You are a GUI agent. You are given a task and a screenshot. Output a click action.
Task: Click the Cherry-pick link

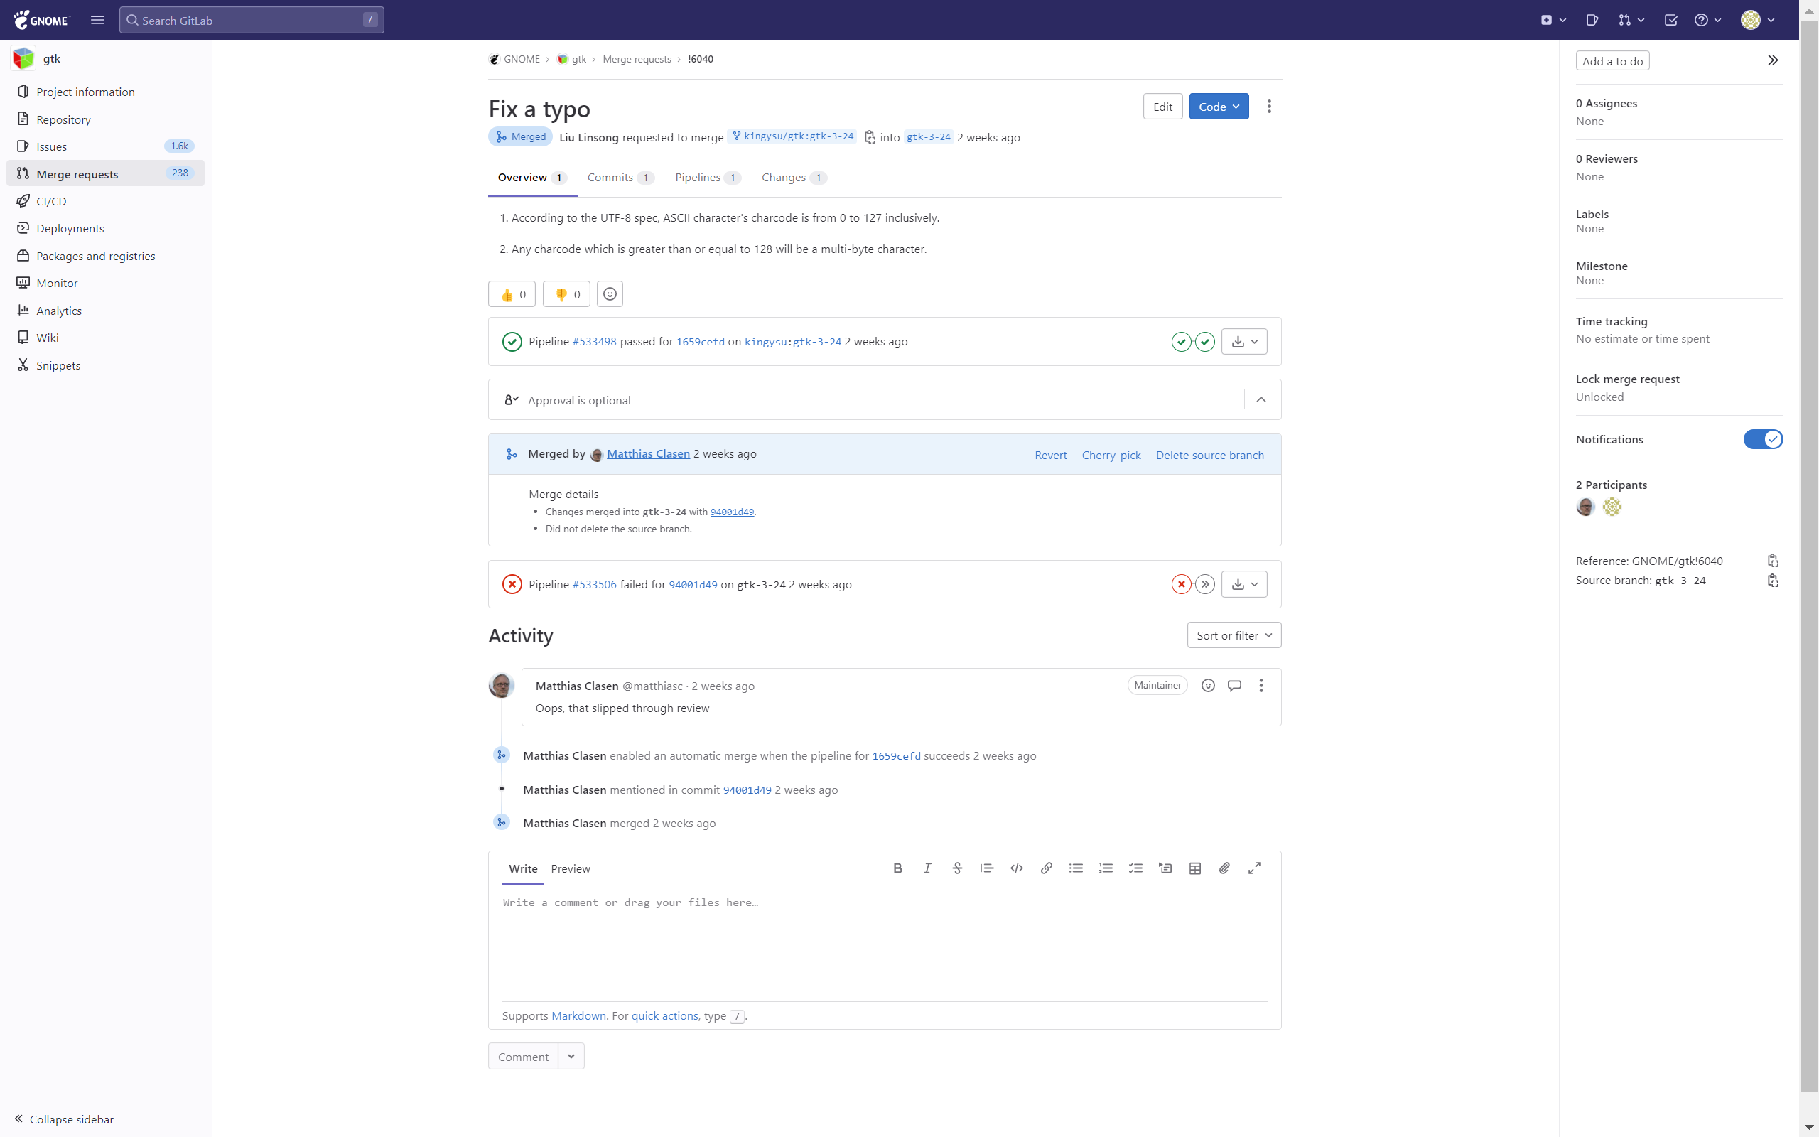pos(1111,455)
